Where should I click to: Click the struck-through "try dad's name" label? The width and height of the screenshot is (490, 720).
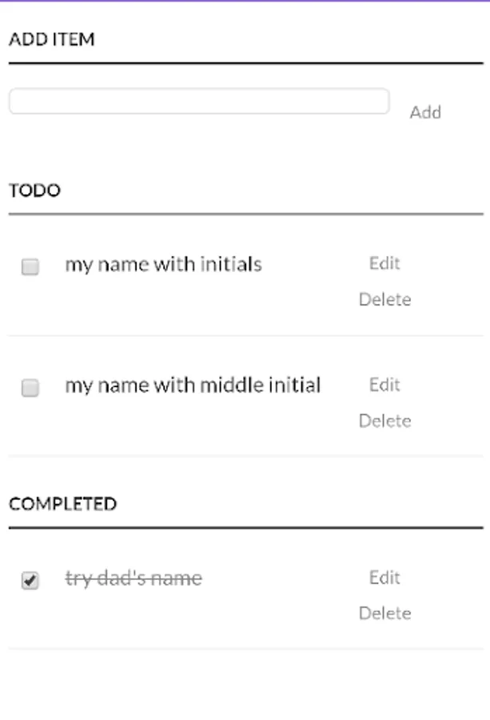point(133,578)
